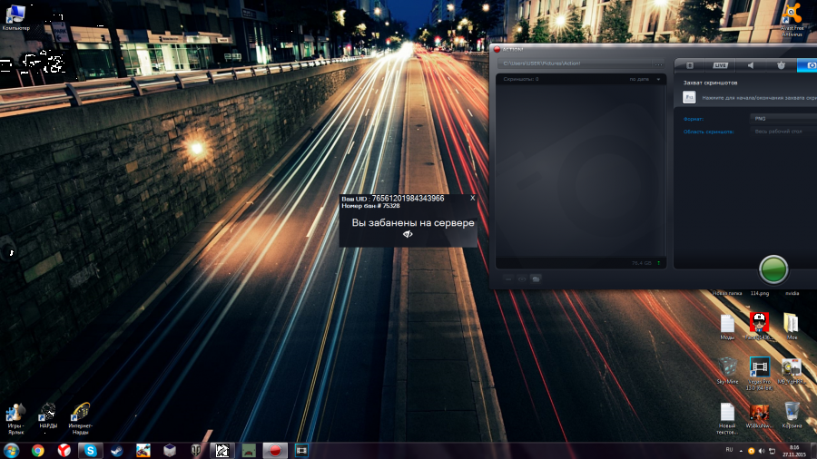The image size is (817, 459).
Task: Switch to video recording tab in Action!
Action: point(689,65)
